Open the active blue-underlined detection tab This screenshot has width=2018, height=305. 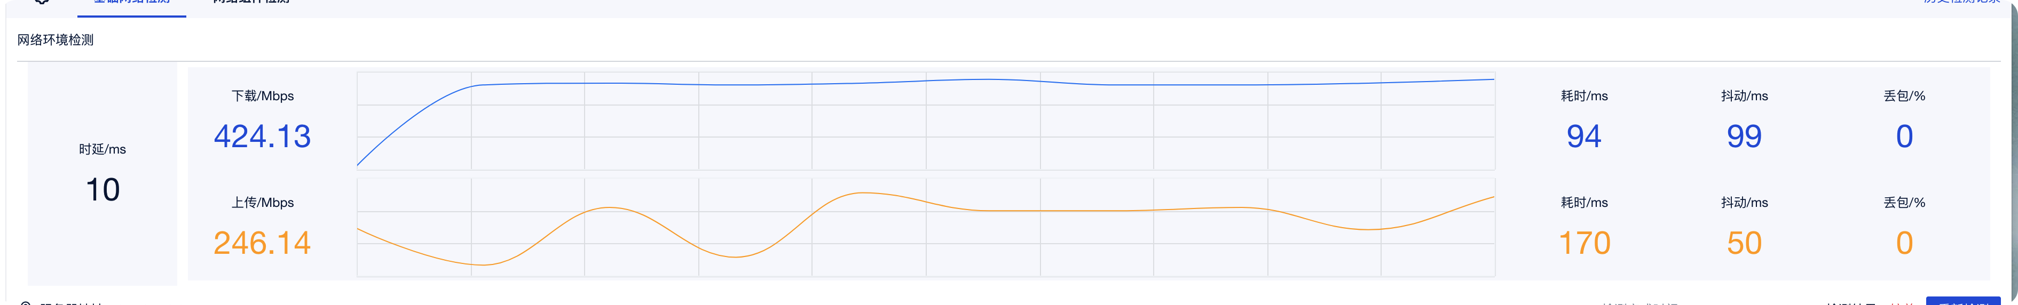(x=132, y=3)
